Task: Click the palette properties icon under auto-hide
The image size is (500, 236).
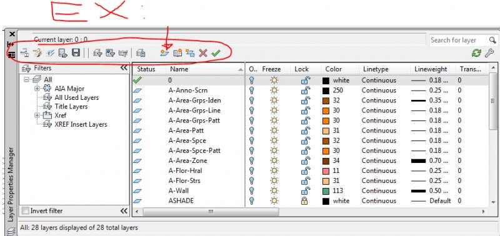Action: (12, 54)
